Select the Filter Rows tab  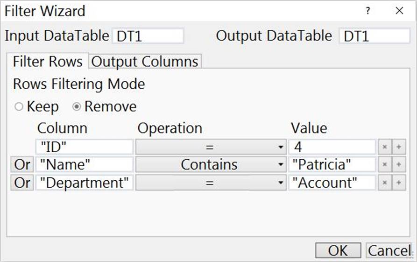[47, 62]
